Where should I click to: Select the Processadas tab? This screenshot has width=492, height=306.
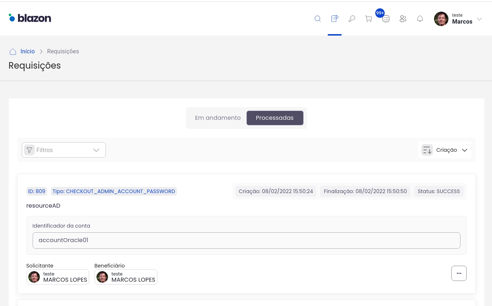[x=275, y=118]
